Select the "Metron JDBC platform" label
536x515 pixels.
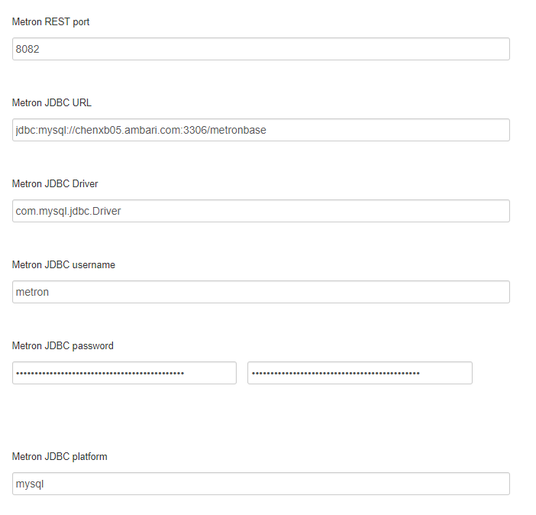pyautogui.click(x=60, y=457)
